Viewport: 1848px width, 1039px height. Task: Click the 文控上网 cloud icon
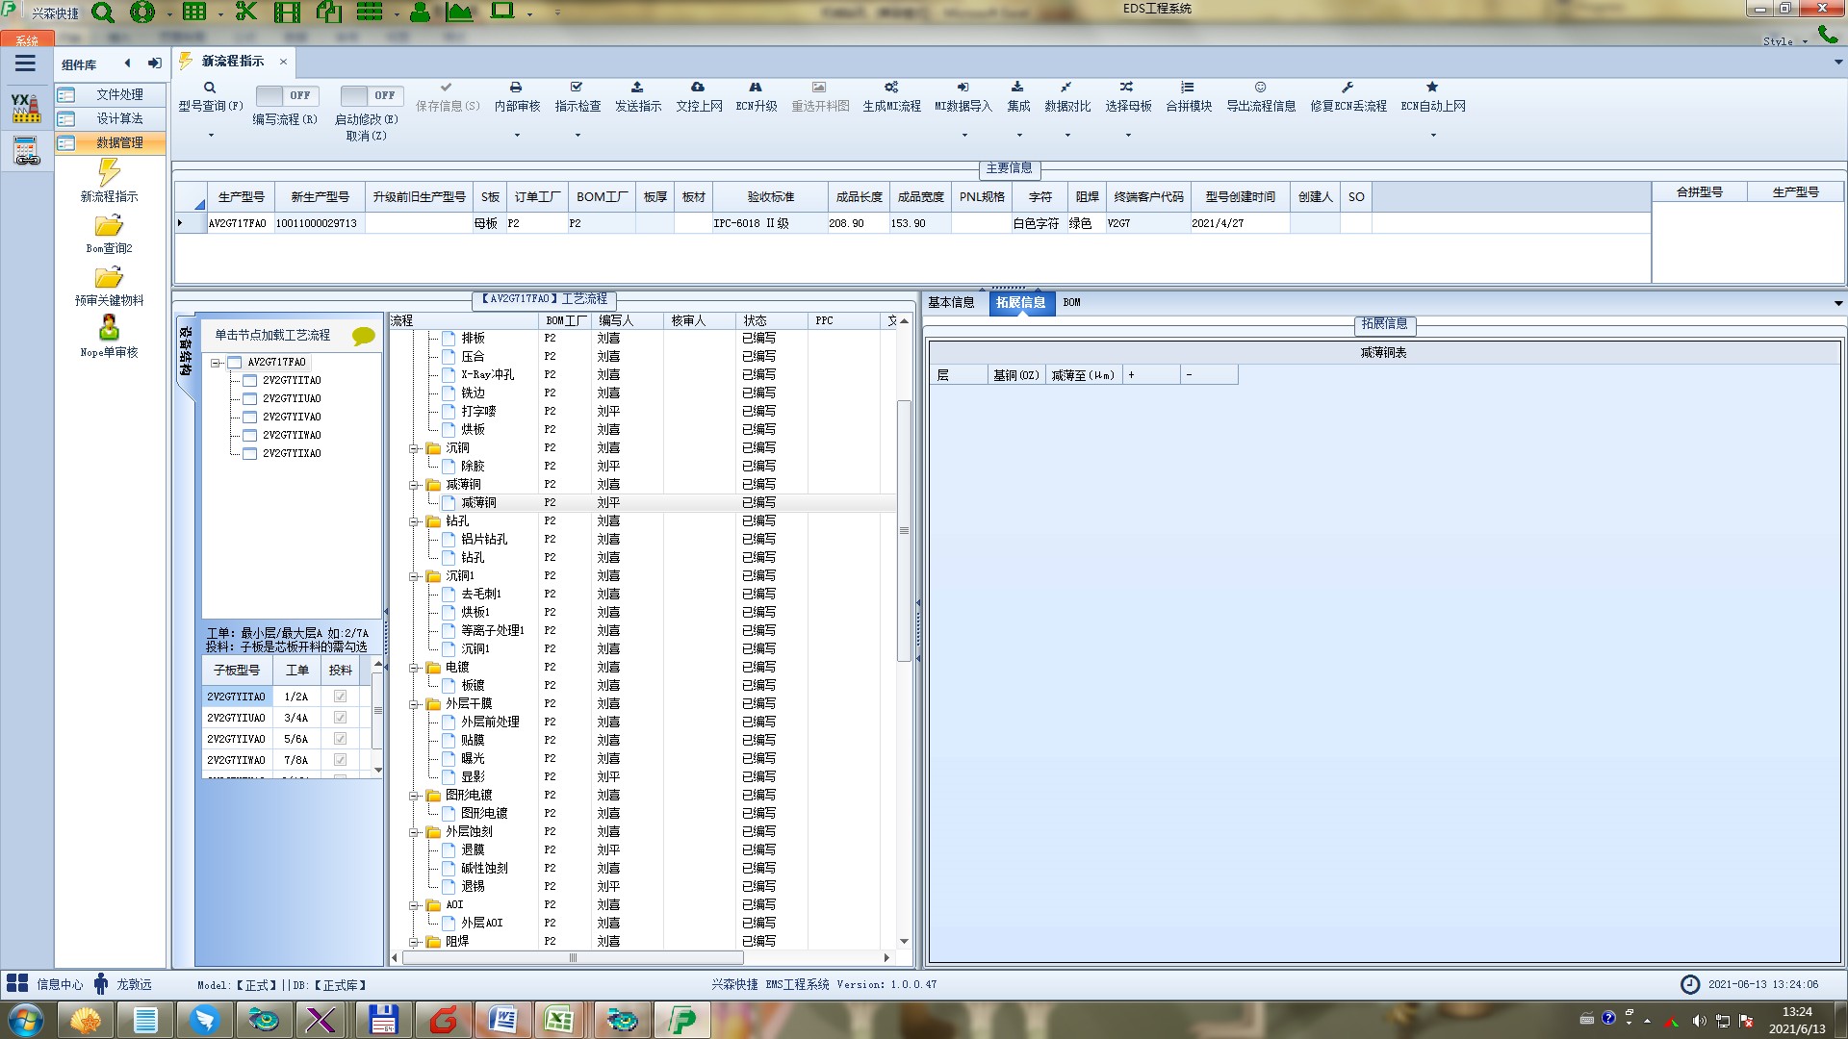pyautogui.click(x=698, y=88)
